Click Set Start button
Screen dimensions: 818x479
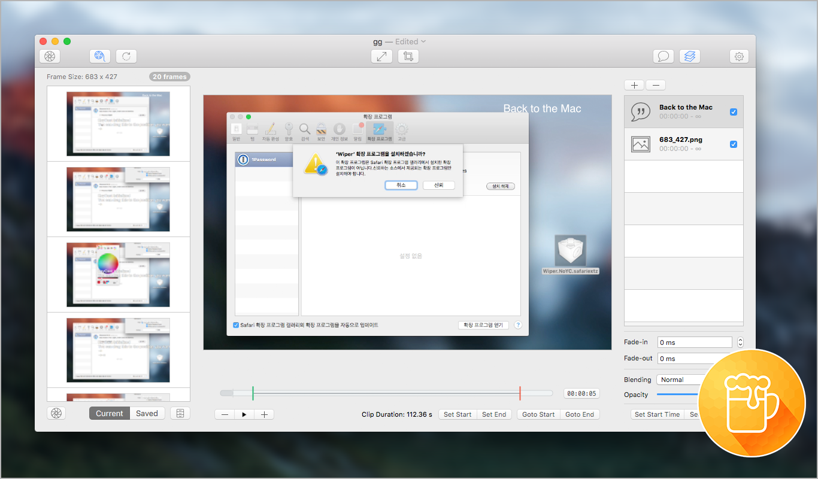pos(458,414)
